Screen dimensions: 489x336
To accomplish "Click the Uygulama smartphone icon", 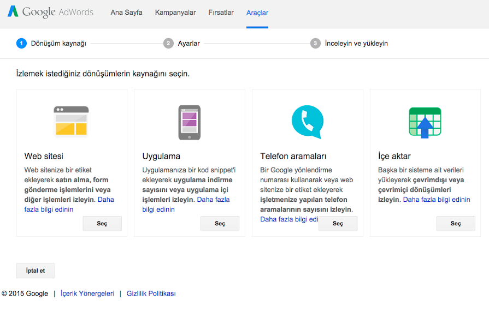I will 189,122.
